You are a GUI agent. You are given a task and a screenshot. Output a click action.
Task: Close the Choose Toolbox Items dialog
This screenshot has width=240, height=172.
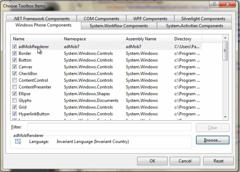tap(228, 4)
